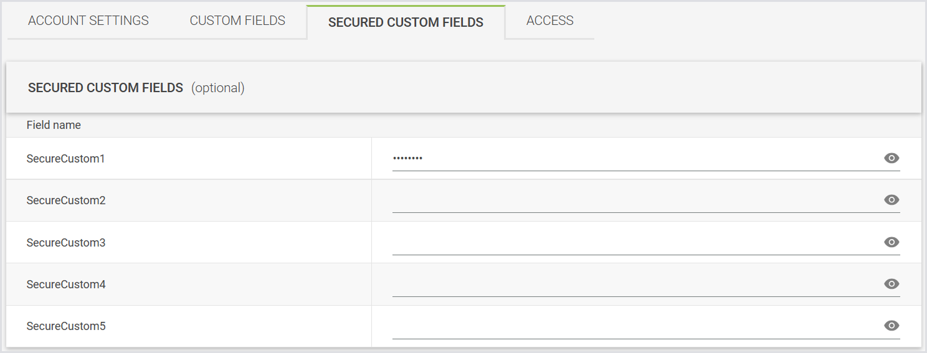Click the SecureCustom1 field name label
This screenshot has width=927, height=353.
[66, 159]
